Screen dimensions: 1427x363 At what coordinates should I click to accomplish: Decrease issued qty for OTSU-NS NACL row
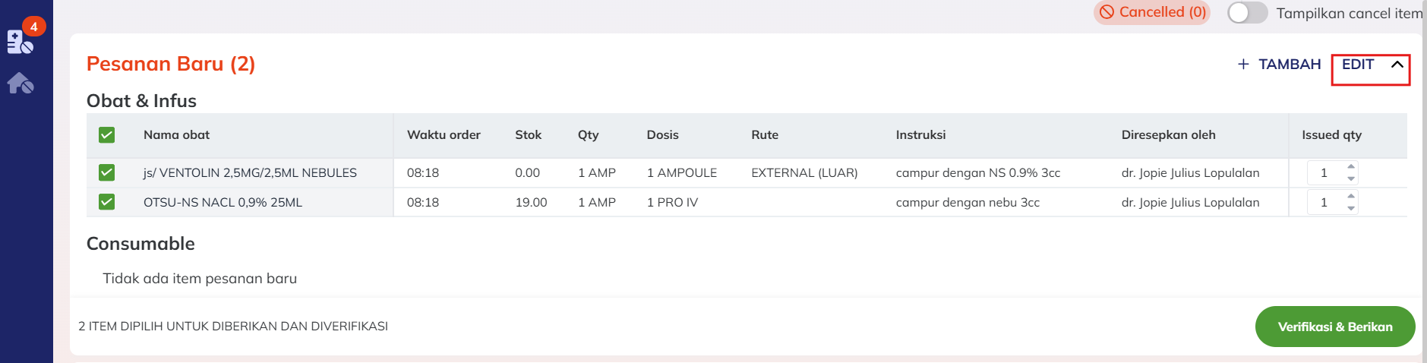tap(1351, 208)
